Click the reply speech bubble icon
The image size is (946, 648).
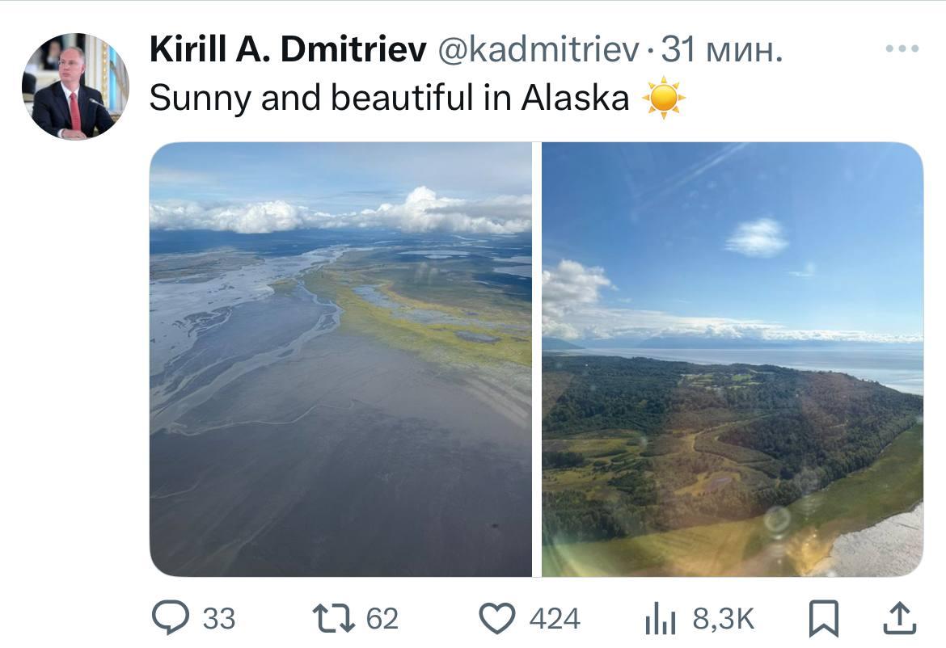point(169,619)
